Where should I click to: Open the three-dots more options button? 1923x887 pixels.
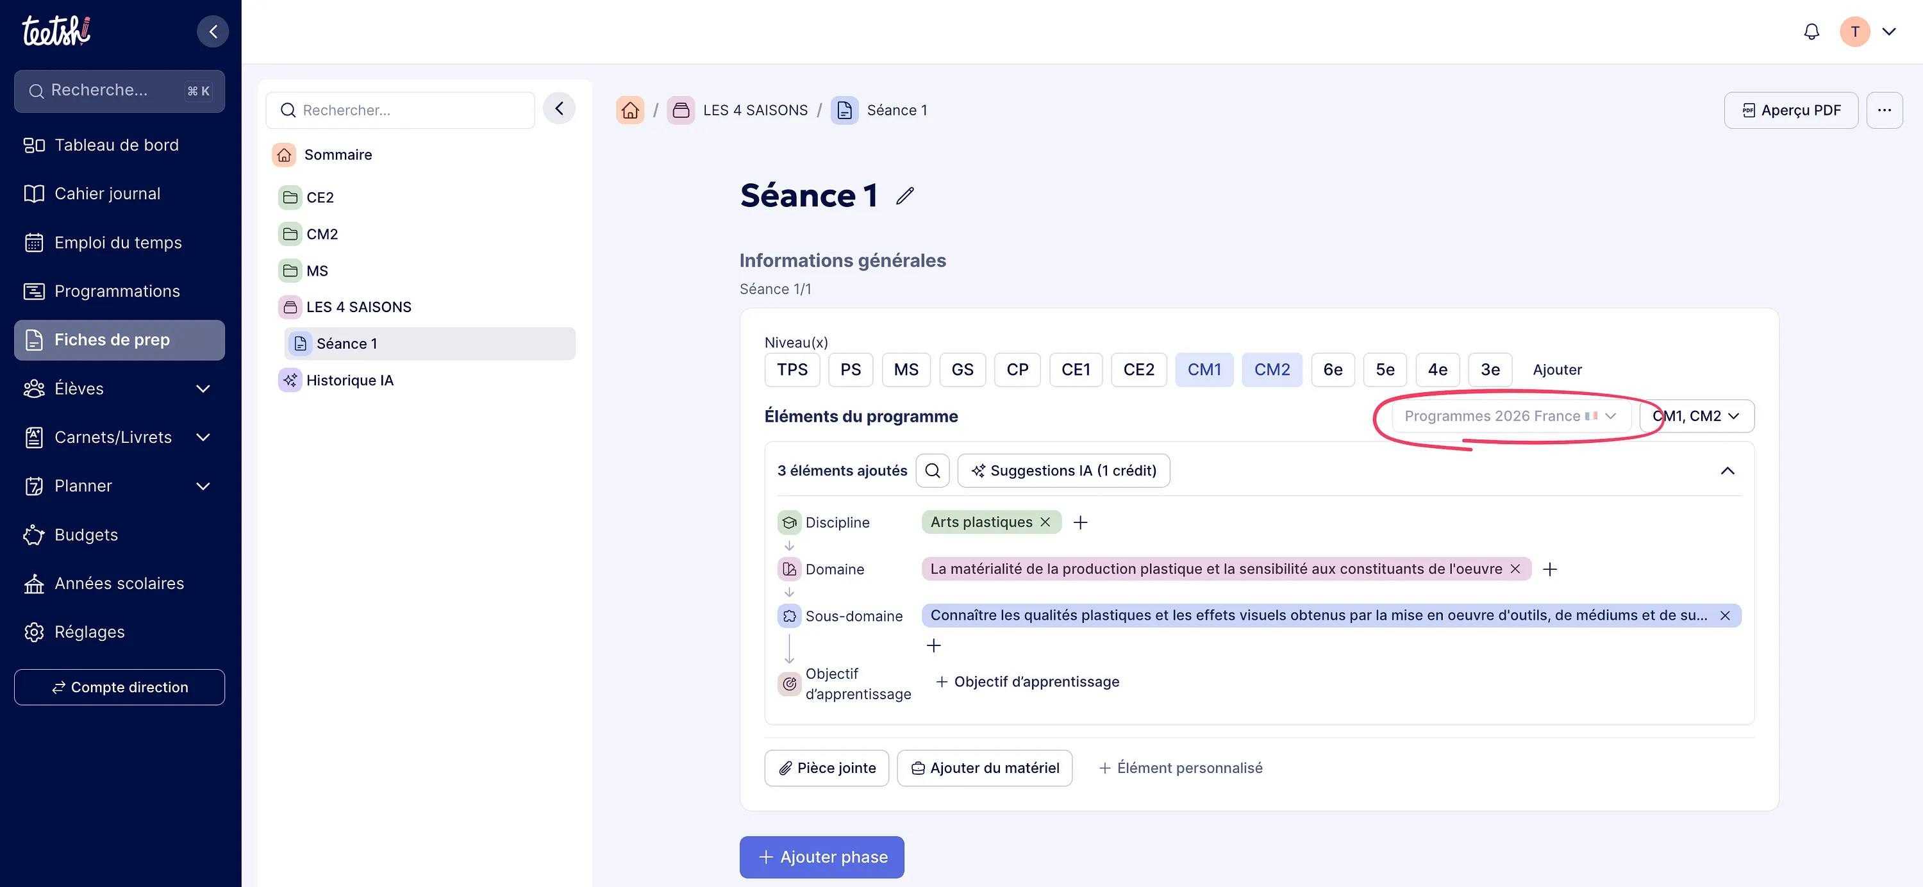[x=1884, y=110]
